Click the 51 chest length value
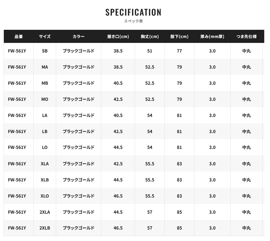The width and height of the screenshot is (270, 241). tap(150, 51)
